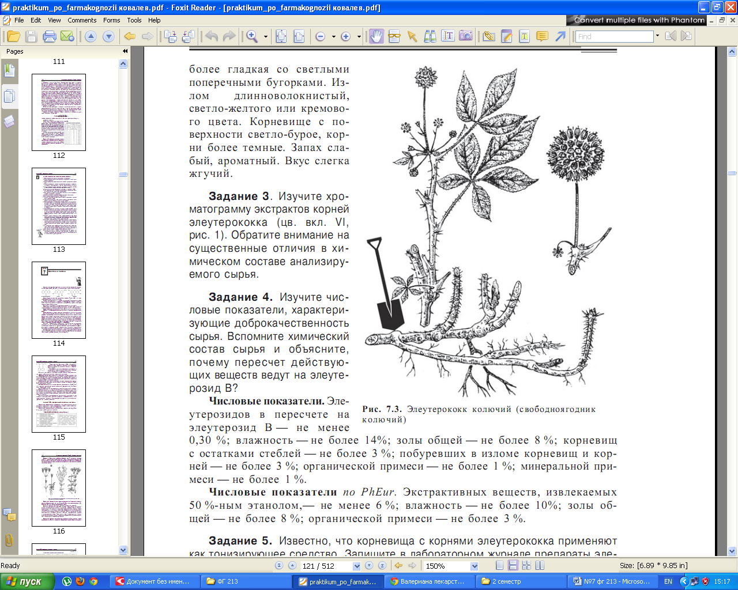
Task: Toggle Single Page view mode
Action: pos(499,566)
